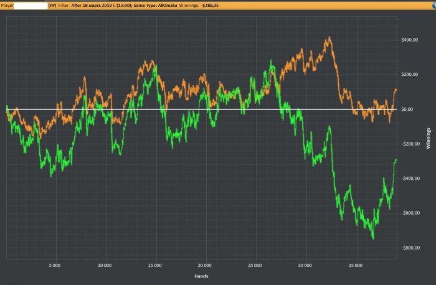Click the '$400,00' y-axis label

pyautogui.click(x=409, y=40)
